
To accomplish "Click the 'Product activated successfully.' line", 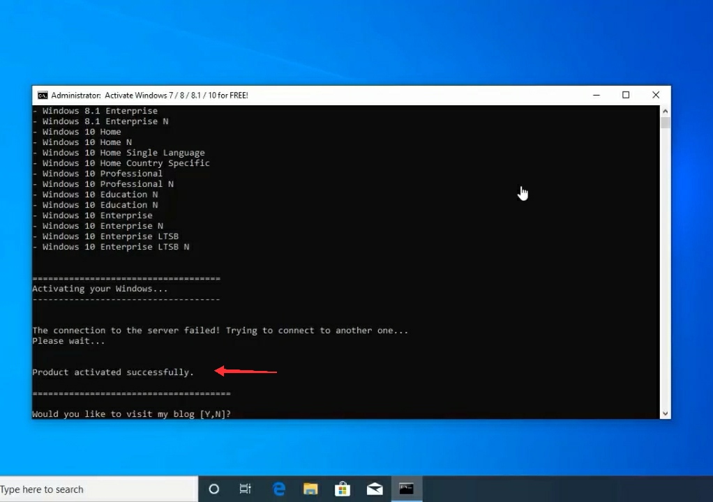I will [x=113, y=372].
